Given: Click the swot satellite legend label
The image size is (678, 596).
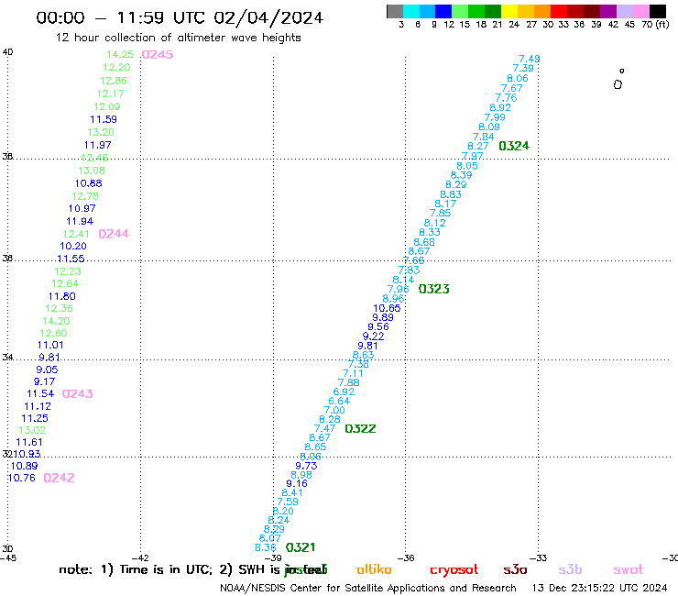Looking at the screenshot, I should 629,569.
